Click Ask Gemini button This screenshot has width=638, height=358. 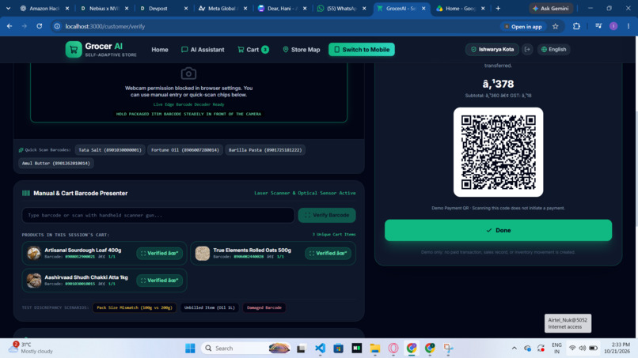point(551,8)
